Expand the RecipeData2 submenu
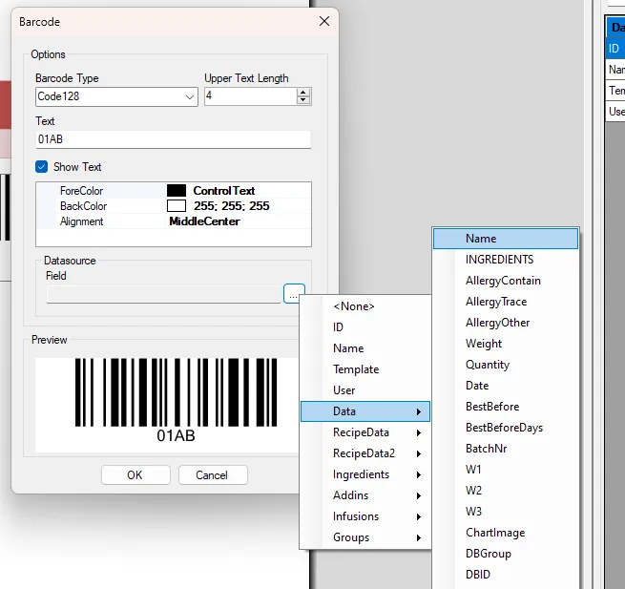The width and height of the screenshot is (625, 589). 365,453
